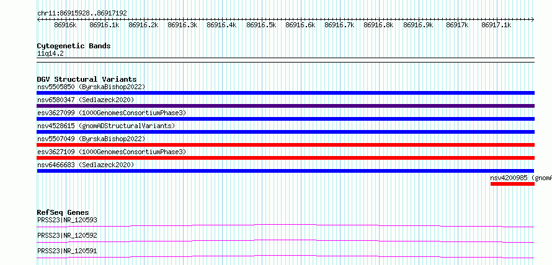
Task: Click the short red bar for nsv4200985
Action: click(512, 184)
